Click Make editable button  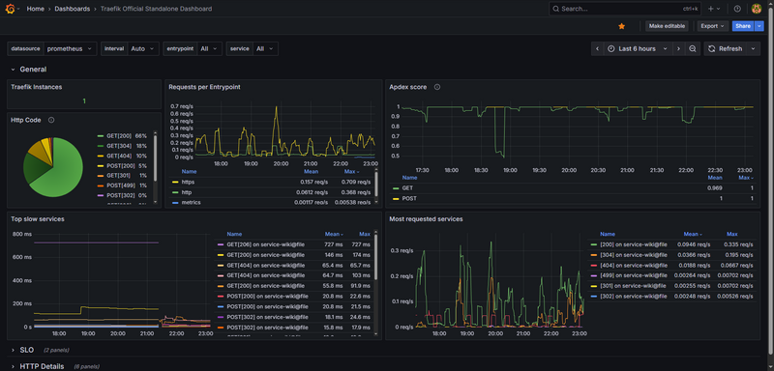point(667,26)
